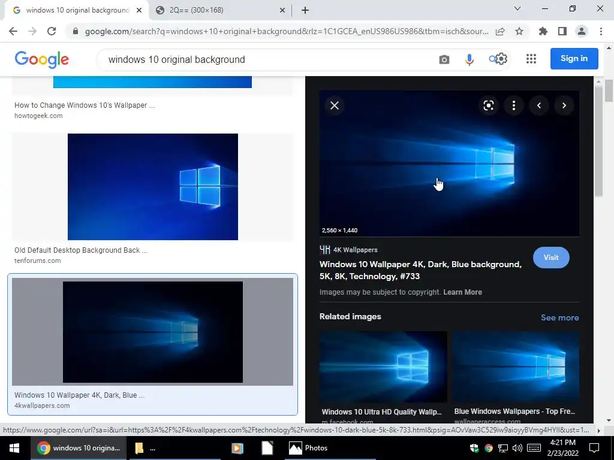The image size is (614, 460).
Task: Open tenforums Old Default Desktop thumbnail
Action: coord(153,187)
